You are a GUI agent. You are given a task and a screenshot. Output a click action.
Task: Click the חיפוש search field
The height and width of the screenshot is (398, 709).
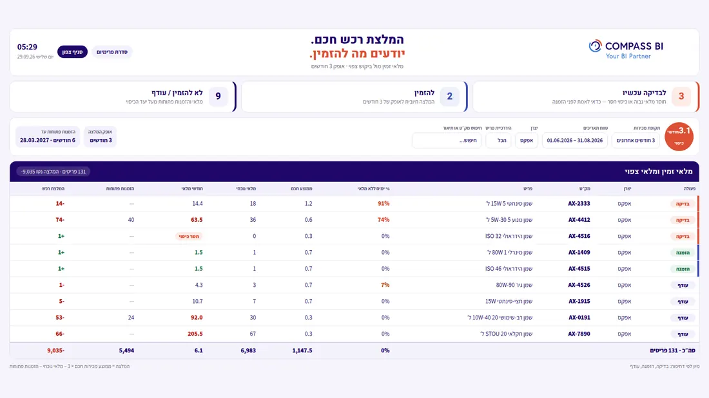447,140
